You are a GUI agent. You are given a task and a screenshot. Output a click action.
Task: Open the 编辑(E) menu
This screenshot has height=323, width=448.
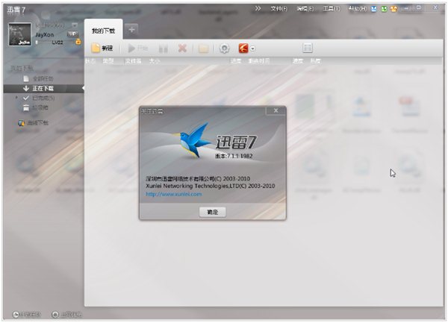305,8
